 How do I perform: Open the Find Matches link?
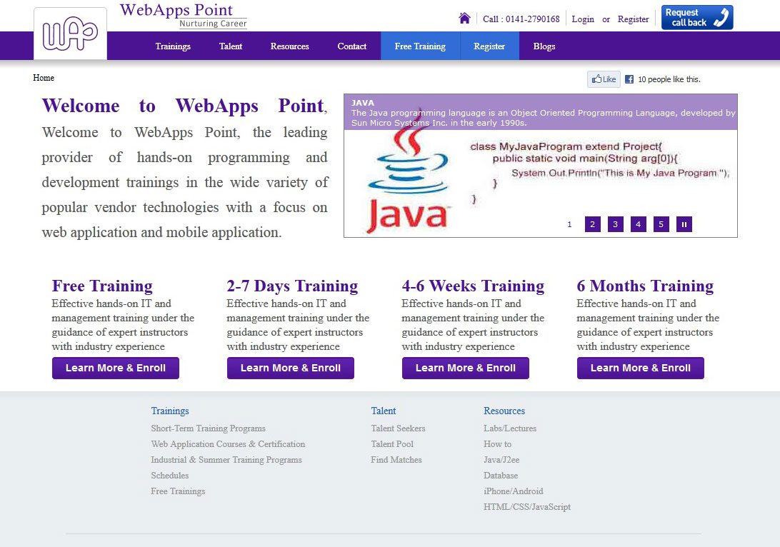coord(396,460)
